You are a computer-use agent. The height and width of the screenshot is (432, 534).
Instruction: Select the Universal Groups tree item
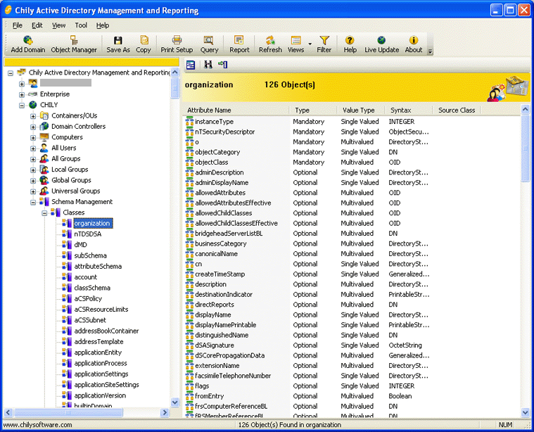[75, 191]
